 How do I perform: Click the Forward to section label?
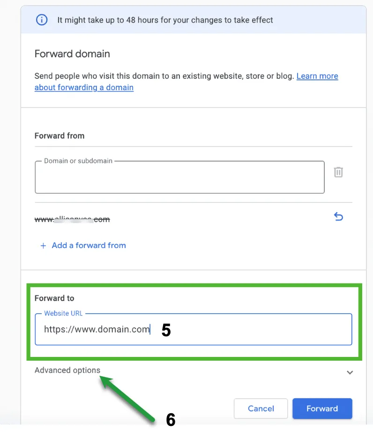tap(54, 298)
